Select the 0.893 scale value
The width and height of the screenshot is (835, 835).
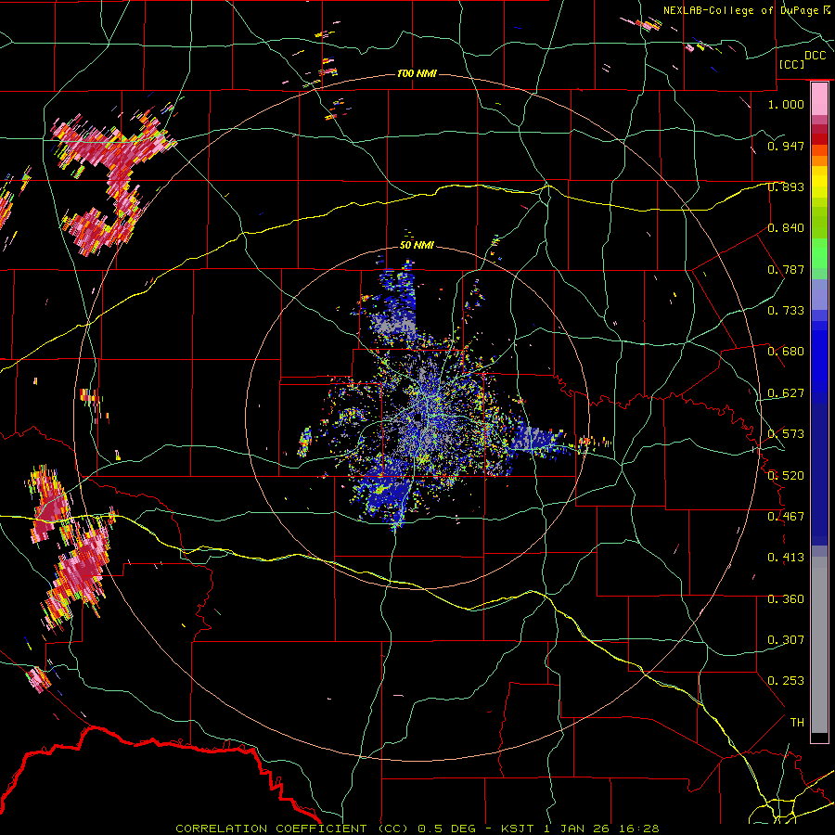pos(786,186)
